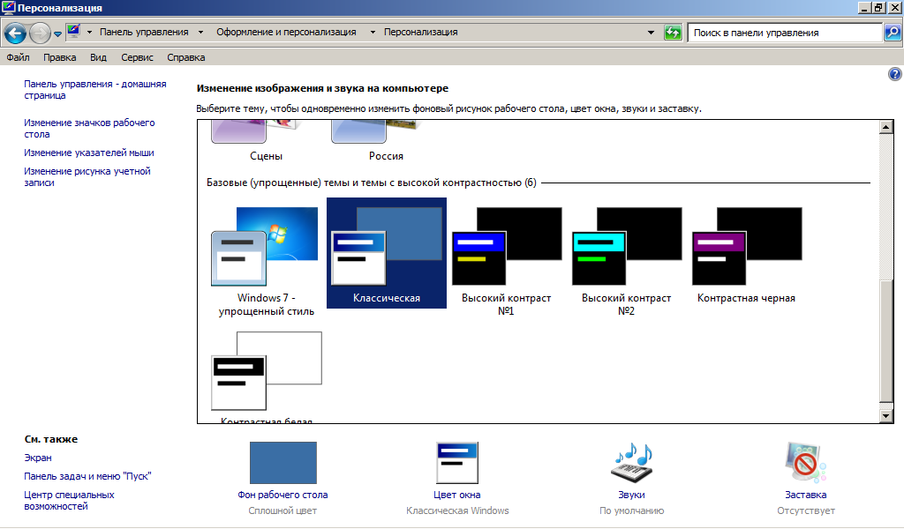The image size is (904, 529).
Task: Click the Цвет окна window icon
Action: [457, 463]
